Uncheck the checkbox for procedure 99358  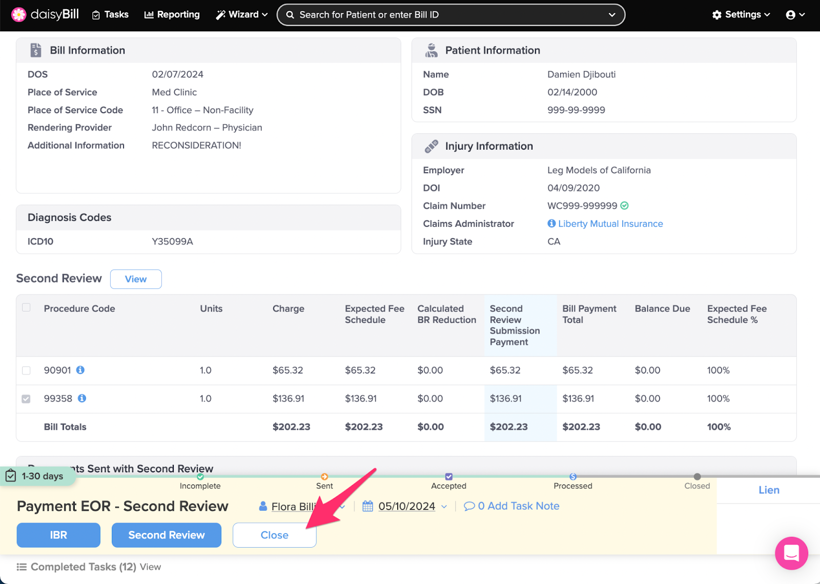(26, 399)
